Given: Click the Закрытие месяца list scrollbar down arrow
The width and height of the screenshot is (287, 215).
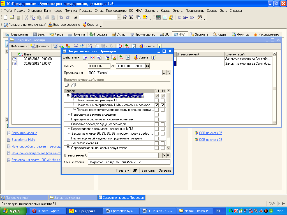Looking at the screenshot, I should coord(274,123).
